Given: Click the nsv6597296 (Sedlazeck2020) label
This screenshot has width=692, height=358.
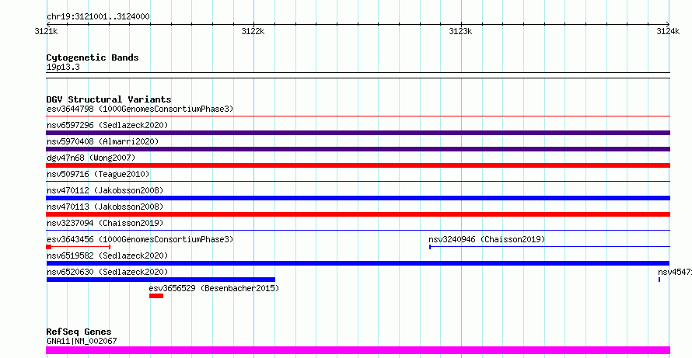Looking at the screenshot, I should 107,125.
